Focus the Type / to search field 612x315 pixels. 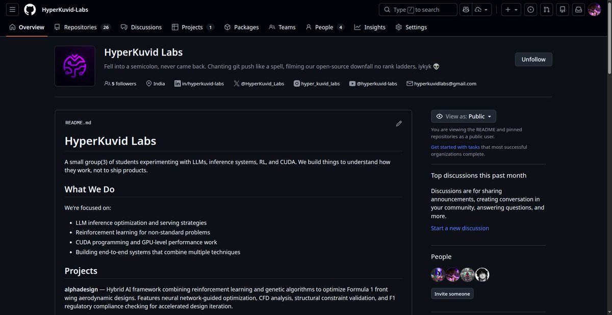(418, 10)
